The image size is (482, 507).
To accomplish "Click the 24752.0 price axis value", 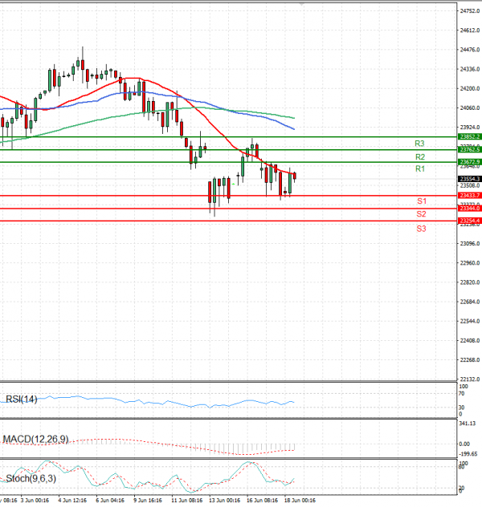I will [x=470, y=11].
